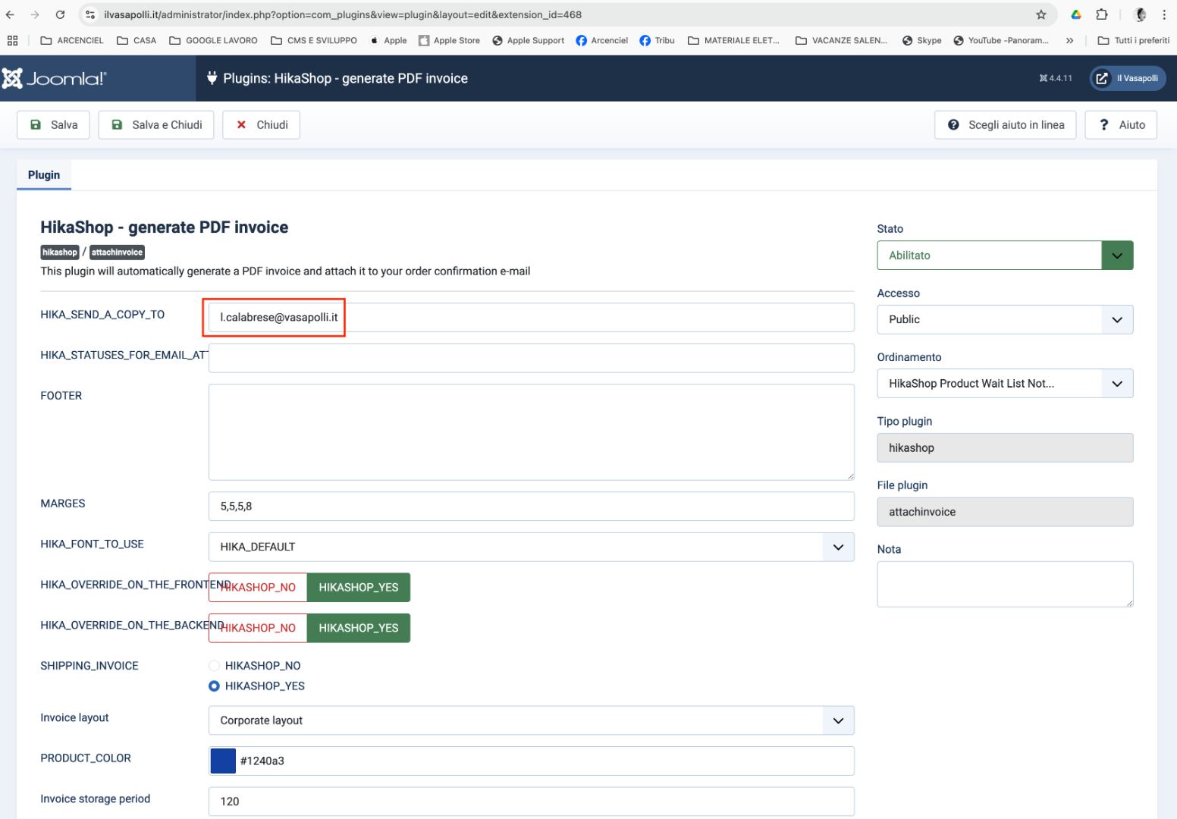Image resolution: width=1177 pixels, height=819 pixels.
Task: Open the Apple Store bookmark
Action: pyautogui.click(x=450, y=40)
